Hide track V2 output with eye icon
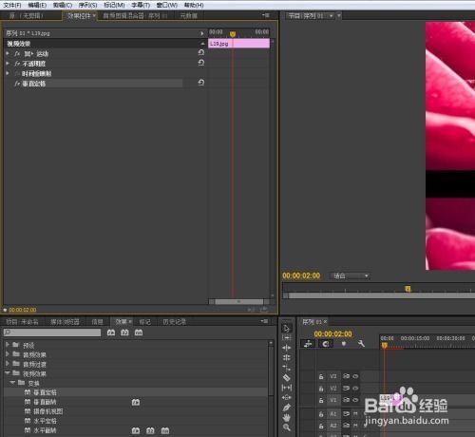Viewport: 475px width, 437px height. [355, 389]
